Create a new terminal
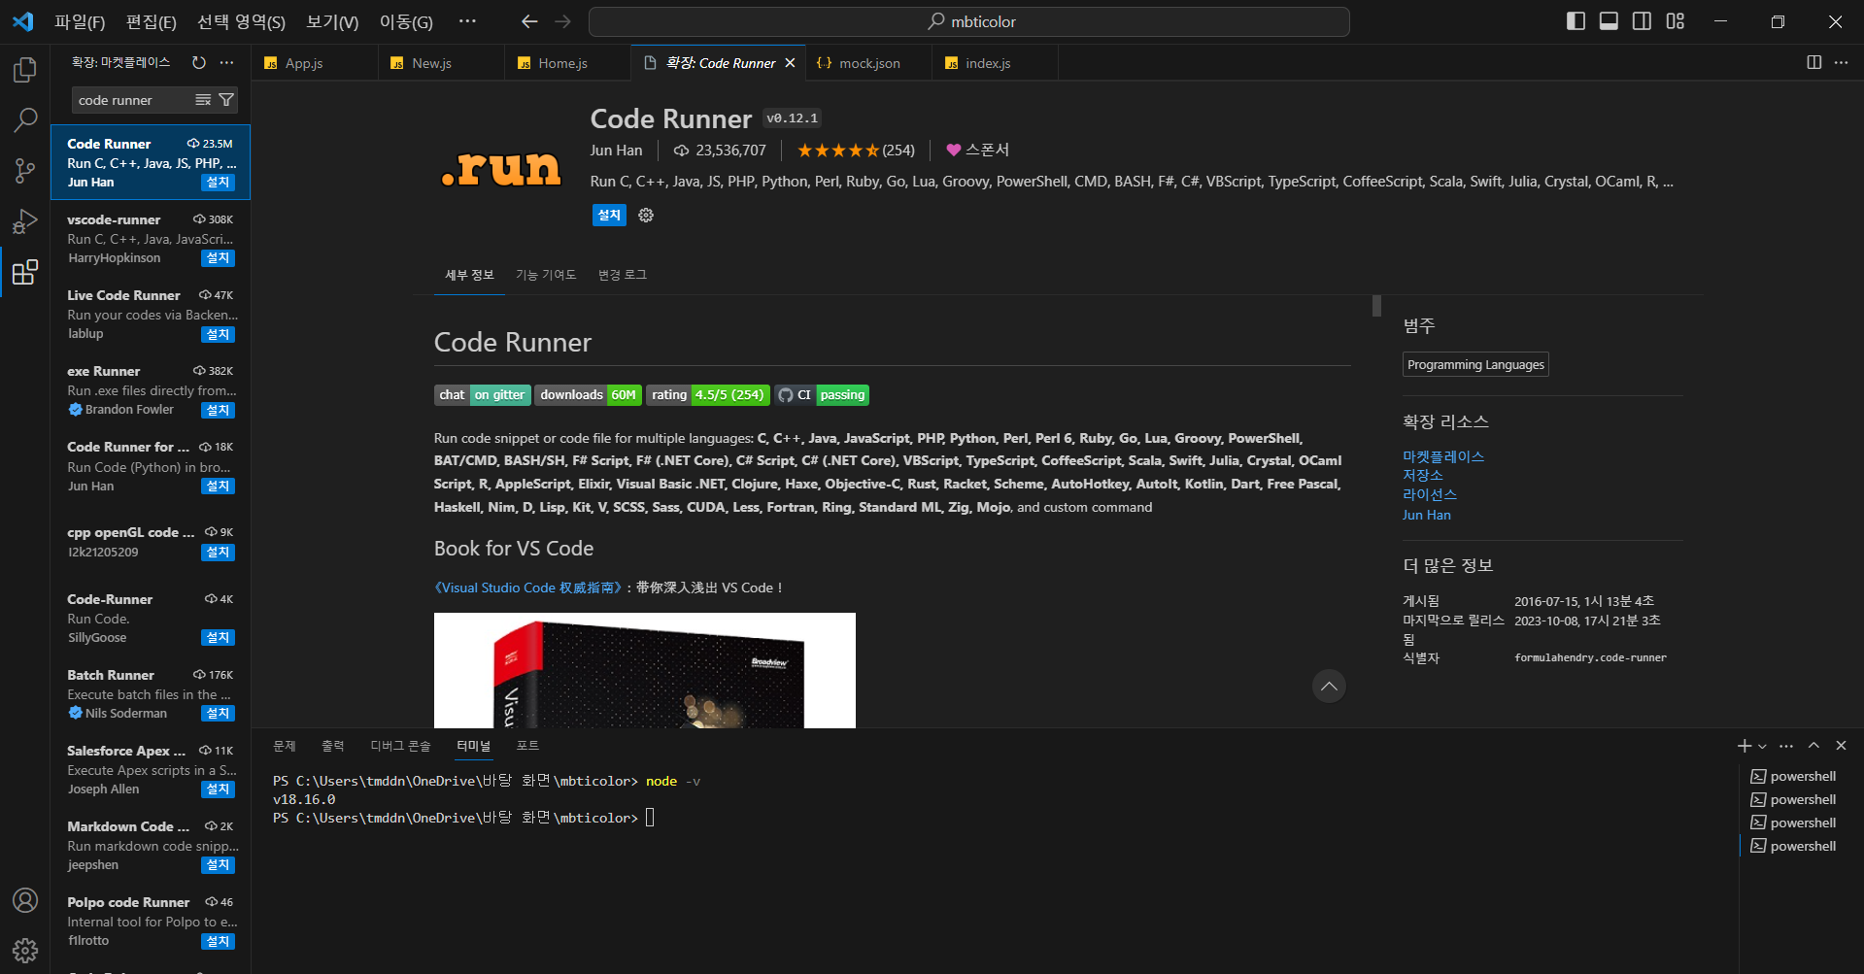Image resolution: width=1864 pixels, height=974 pixels. click(1745, 746)
